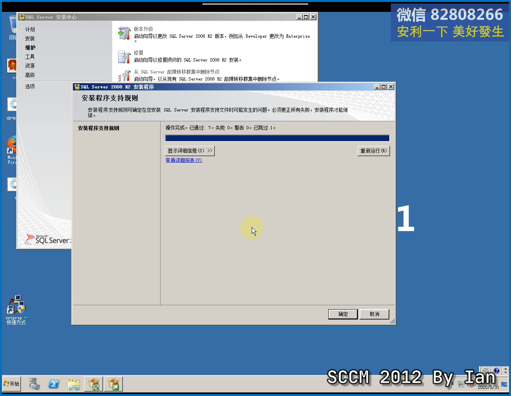Image resolution: width=511 pixels, height=396 pixels.
Task: Click 重新运行(R) to rerun the rules
Action: pyautogui.click(x=373, y=151)
